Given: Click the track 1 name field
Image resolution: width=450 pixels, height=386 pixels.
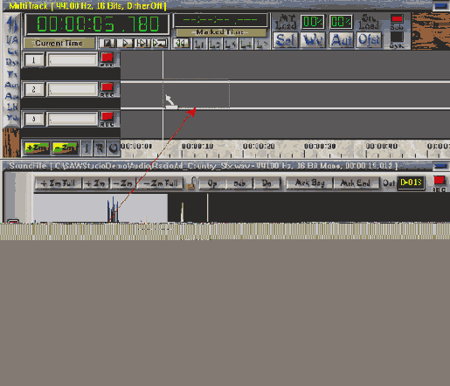Looking at the screenshot, I should coord(73,60).
